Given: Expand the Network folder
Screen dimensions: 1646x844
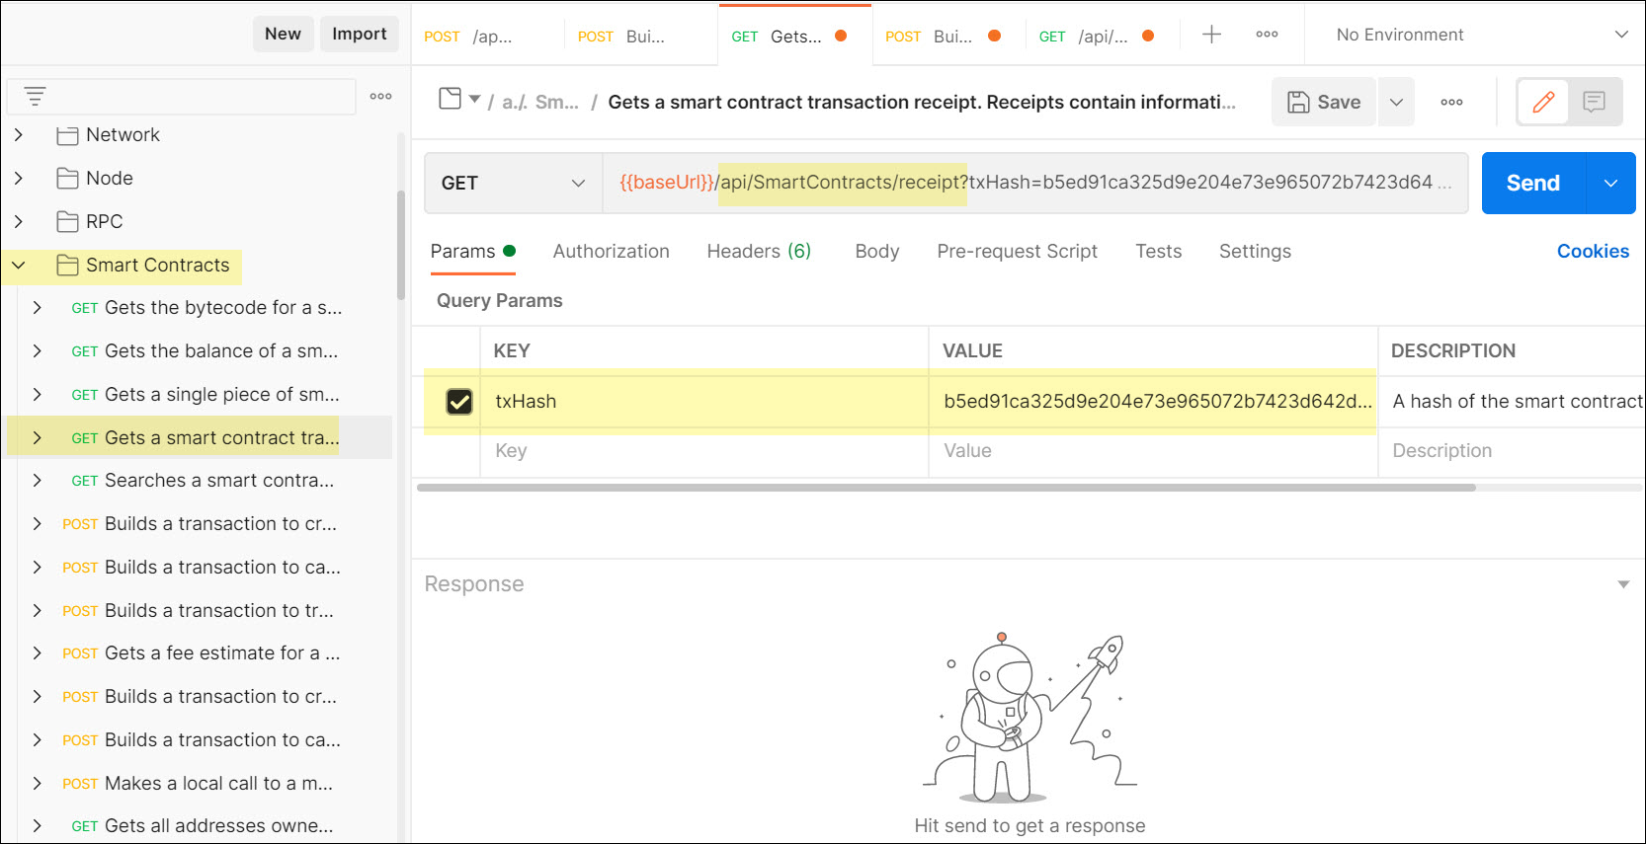Looking at the screenshot, I should (19, 134).
